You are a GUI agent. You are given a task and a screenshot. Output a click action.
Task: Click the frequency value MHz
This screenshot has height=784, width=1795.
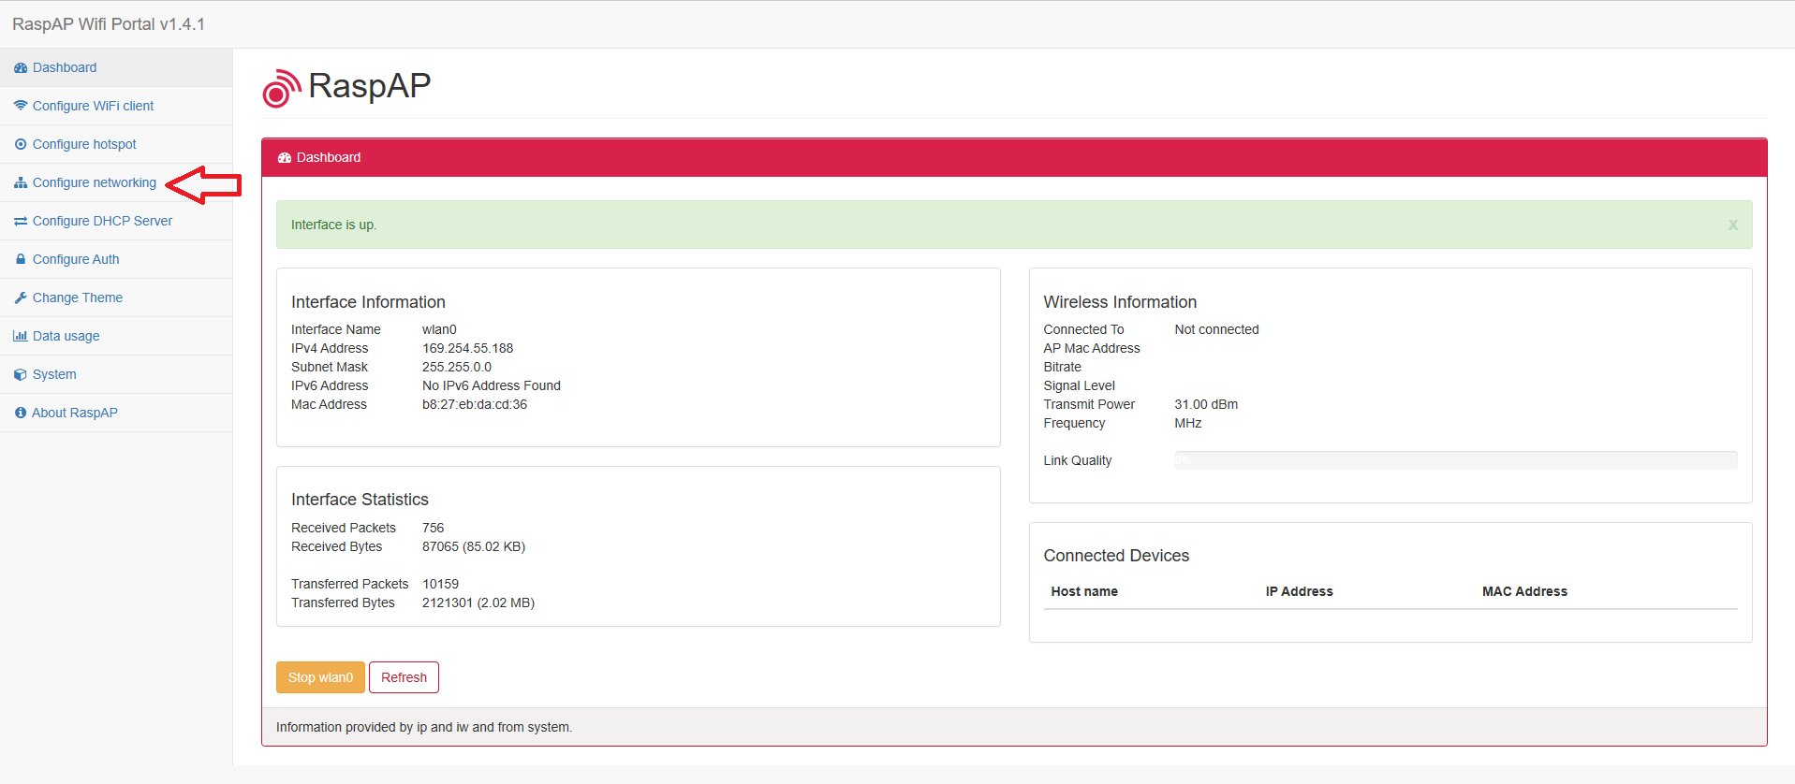coord(1188,423)
